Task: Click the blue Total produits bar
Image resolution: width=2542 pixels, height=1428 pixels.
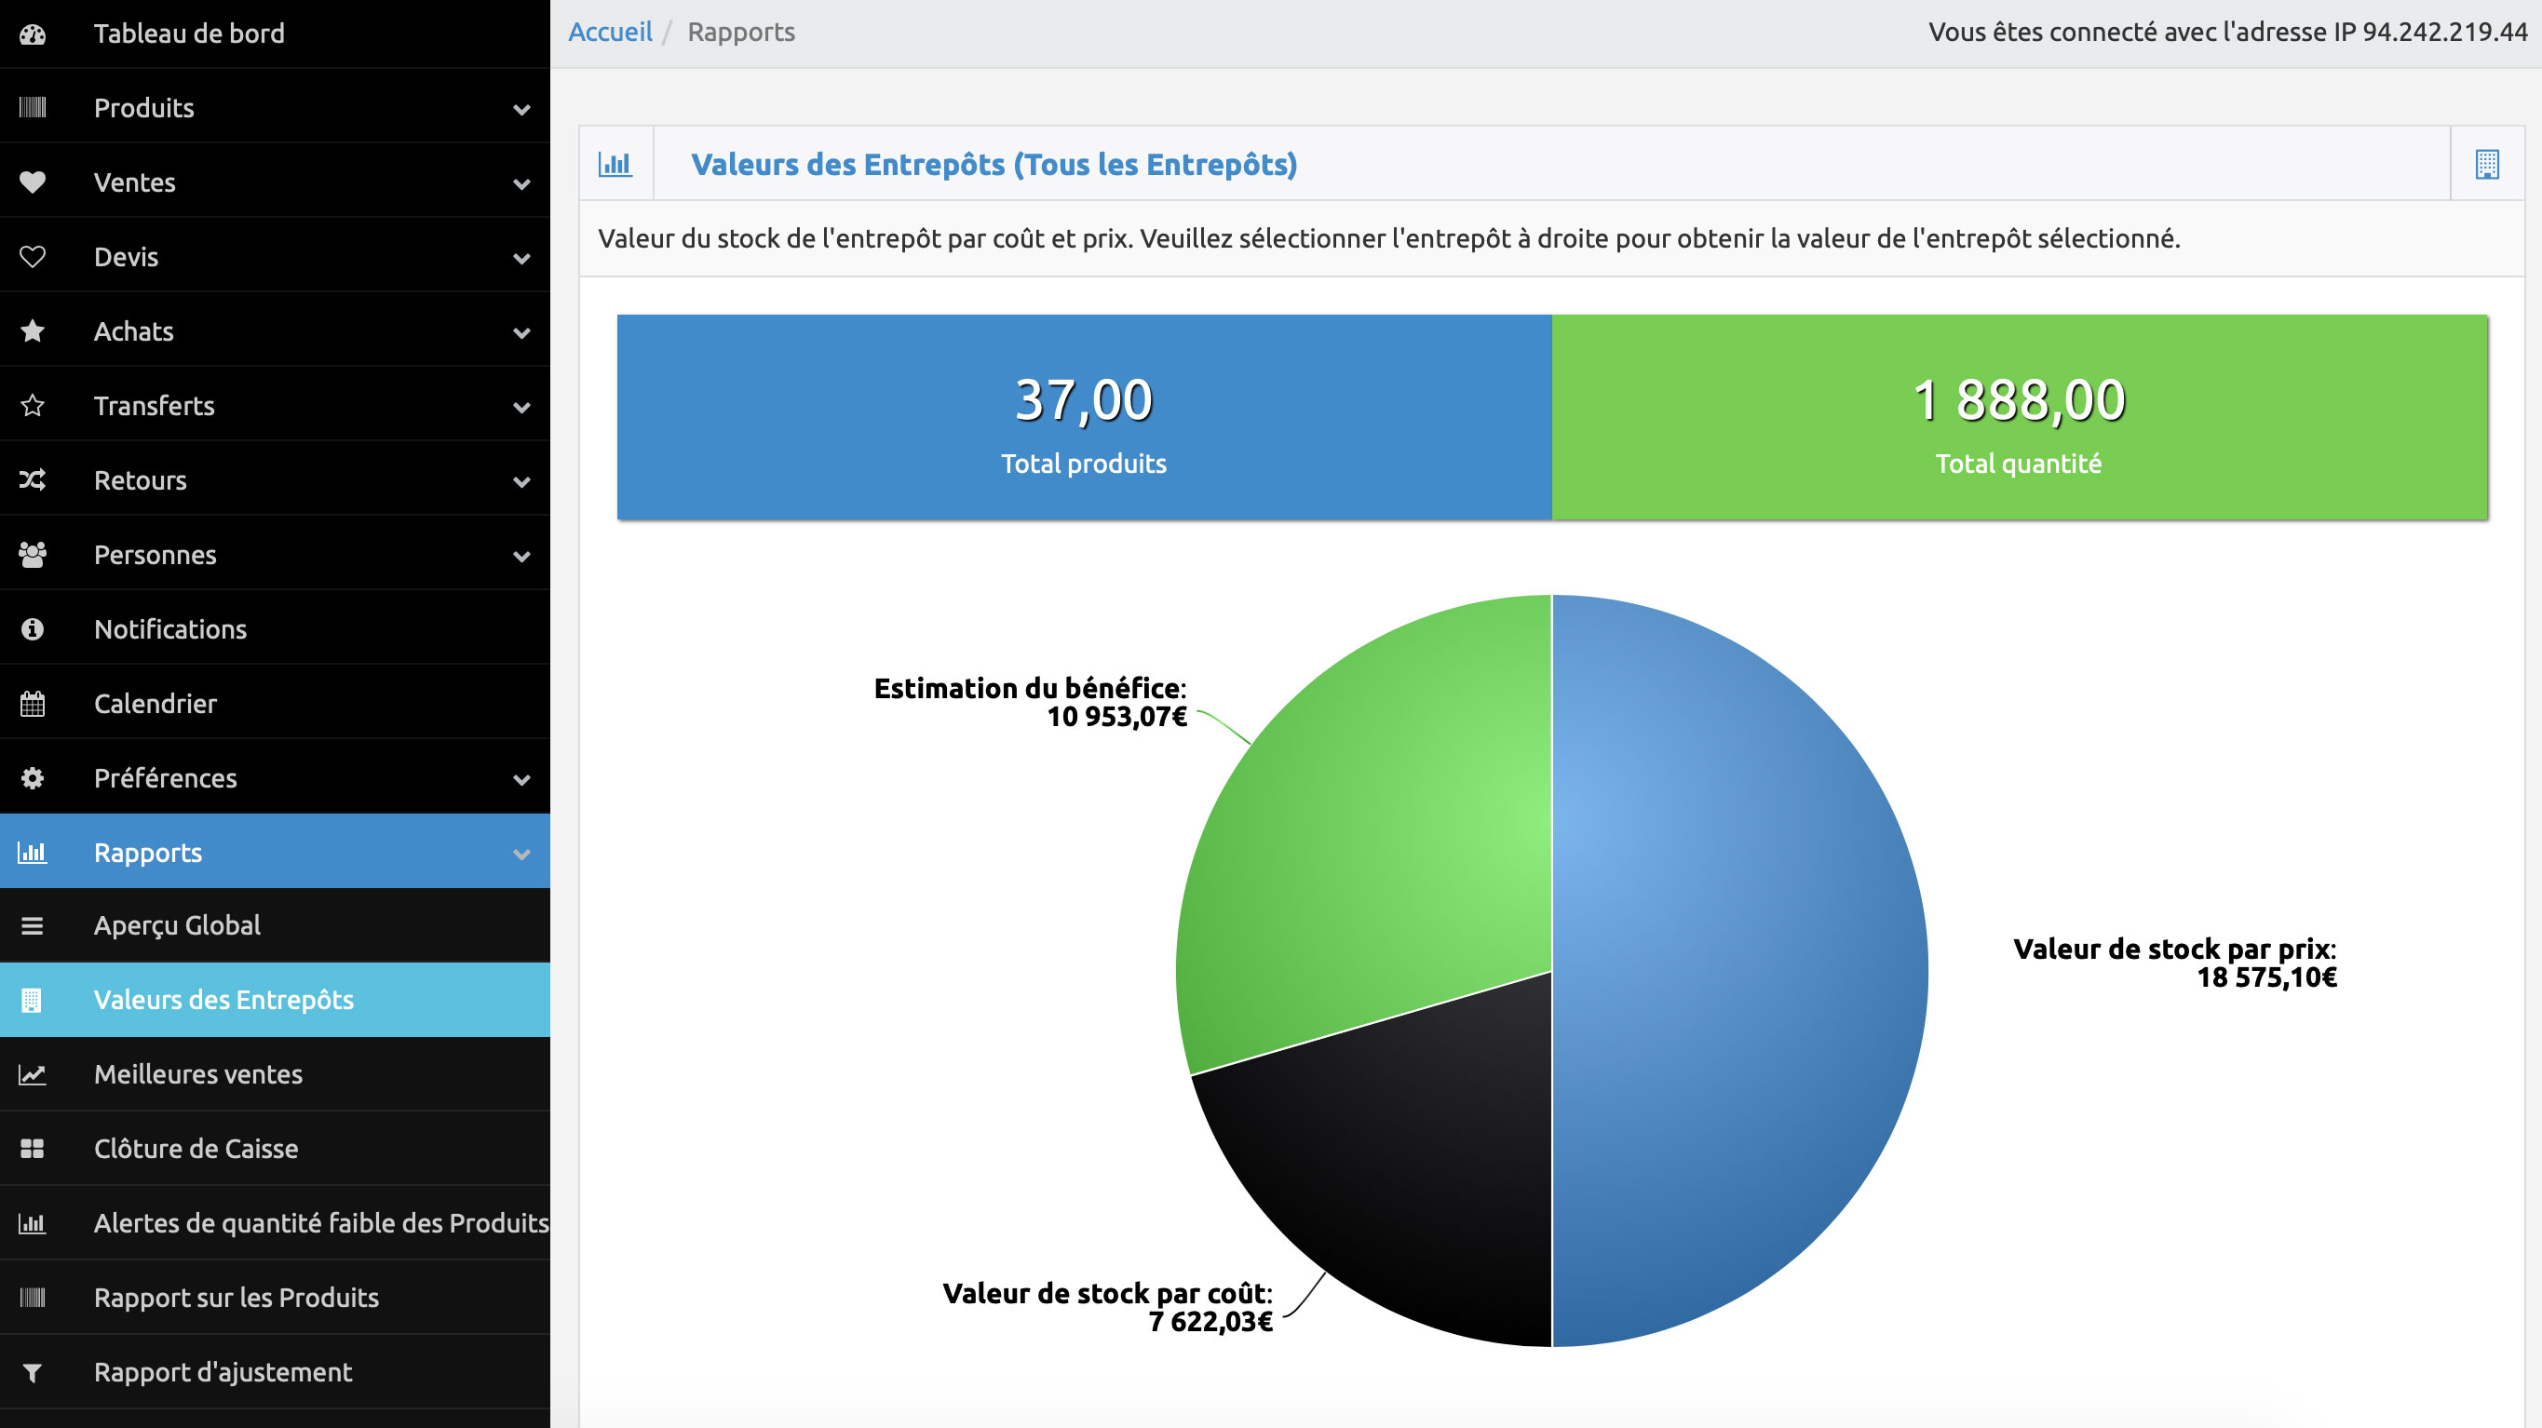Action: pyautogui.click(x=1083, y=414)
